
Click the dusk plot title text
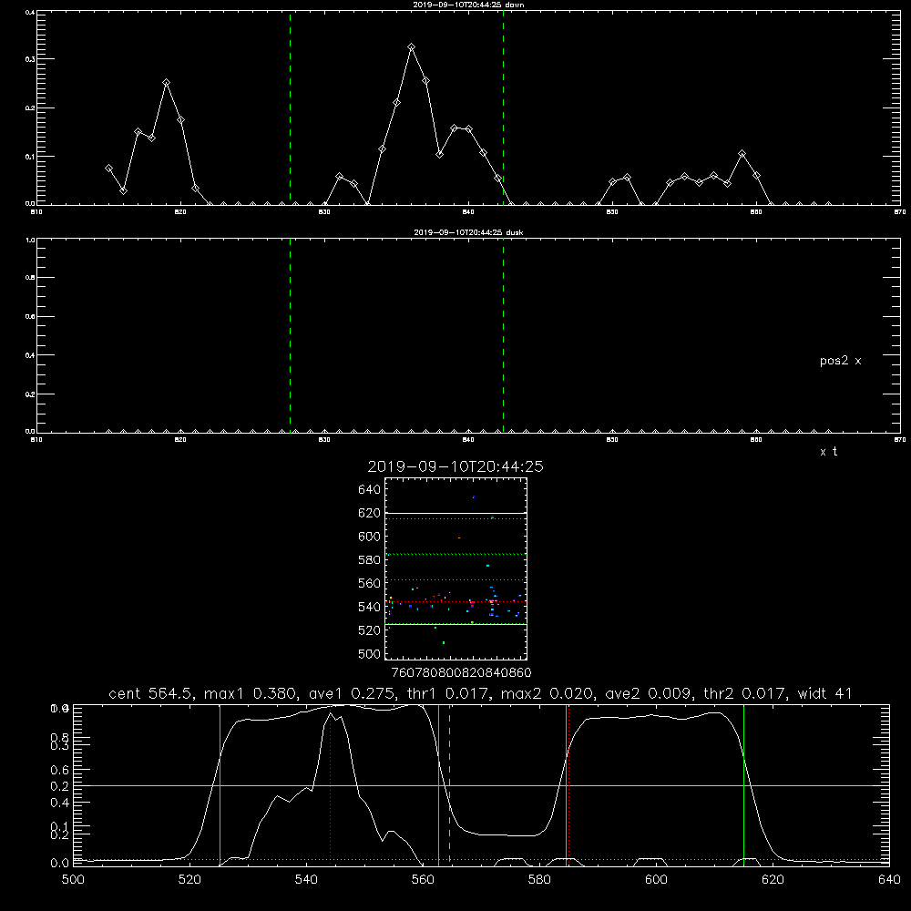[468, 231]
